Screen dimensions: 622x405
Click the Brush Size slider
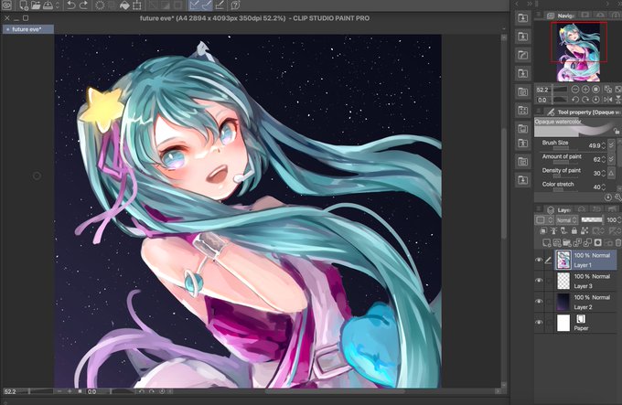tap(565, 149)
